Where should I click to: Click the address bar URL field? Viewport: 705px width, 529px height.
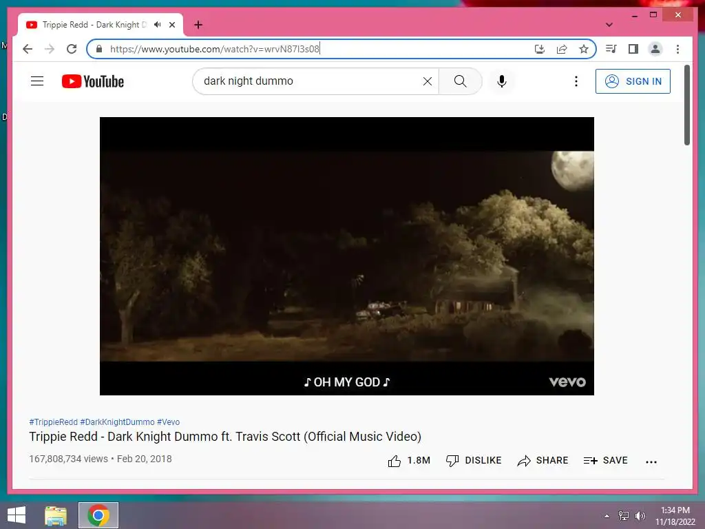pyautogui.click(x=315, y=49)
